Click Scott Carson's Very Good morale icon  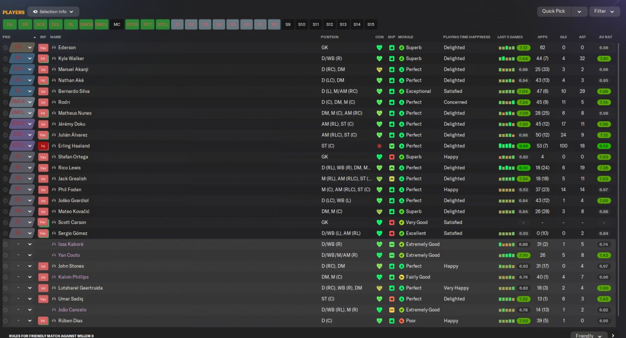pos(402,223)
